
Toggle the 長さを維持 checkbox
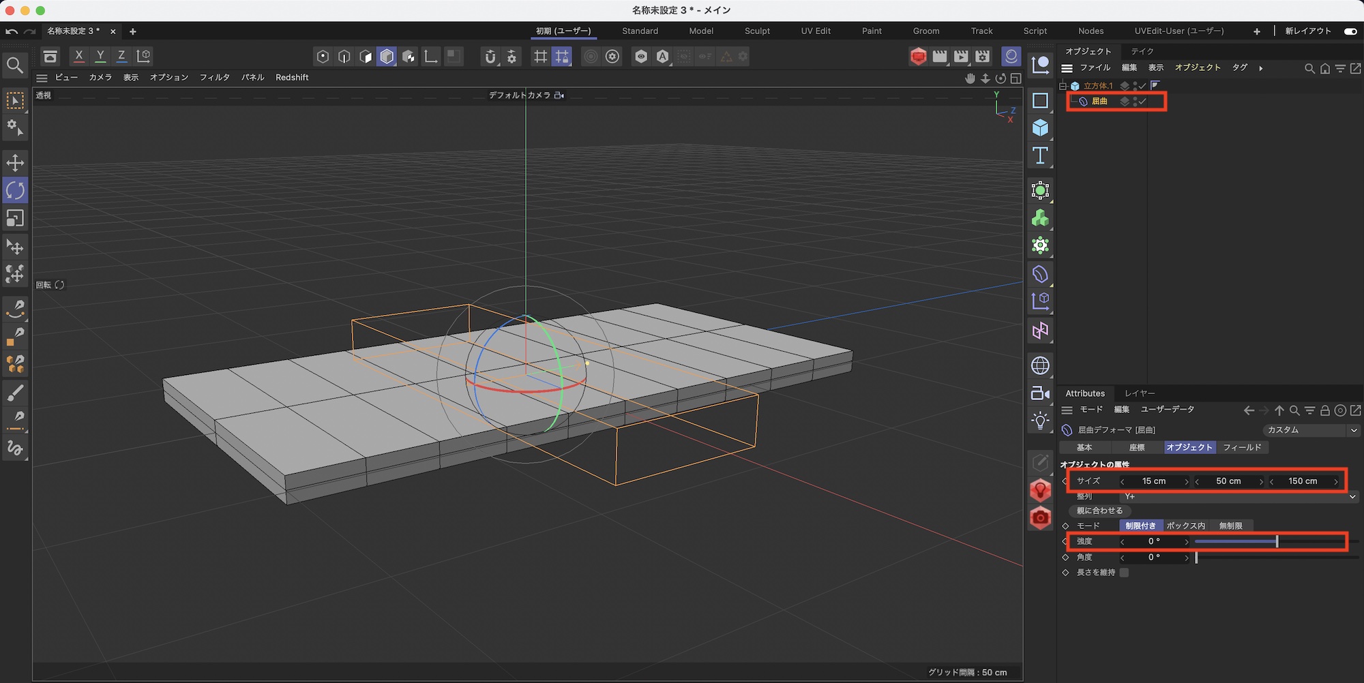tap(1124, 573)
